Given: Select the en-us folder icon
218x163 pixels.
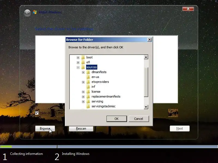Looking at the screenshot, I should coord(88,77).
